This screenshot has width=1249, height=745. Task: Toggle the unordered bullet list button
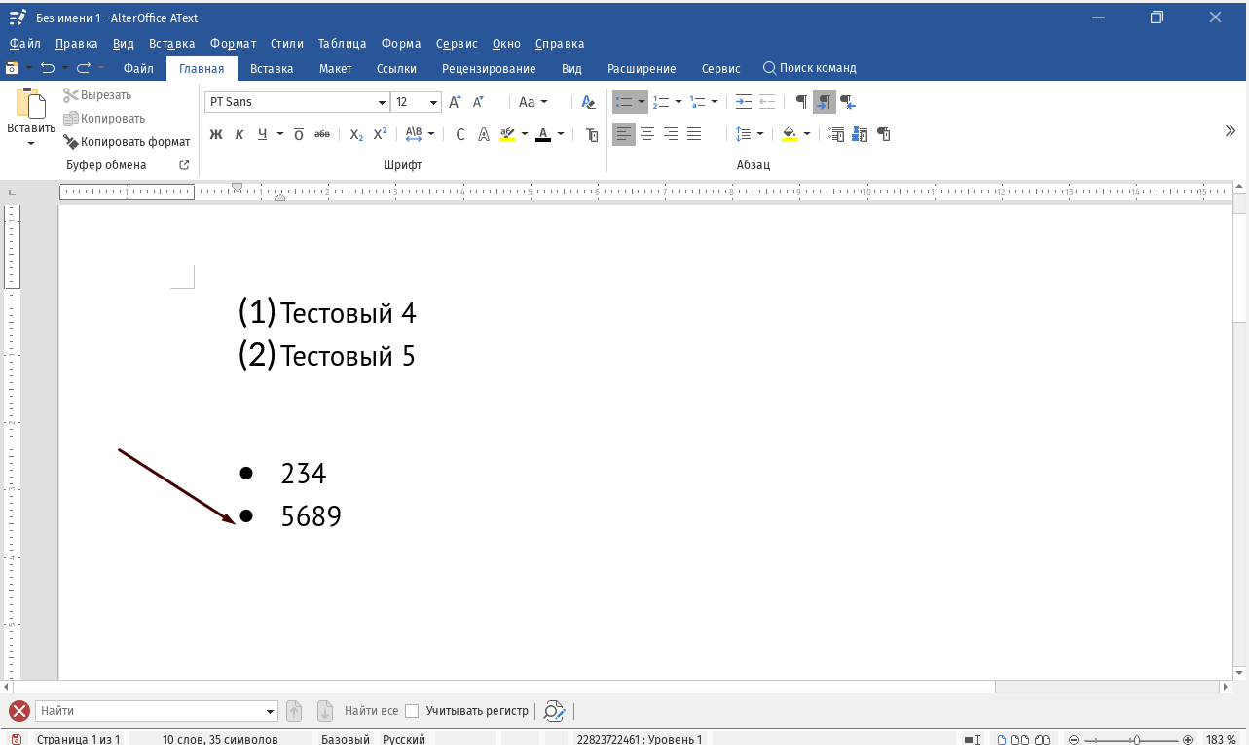tap(624, 102)
